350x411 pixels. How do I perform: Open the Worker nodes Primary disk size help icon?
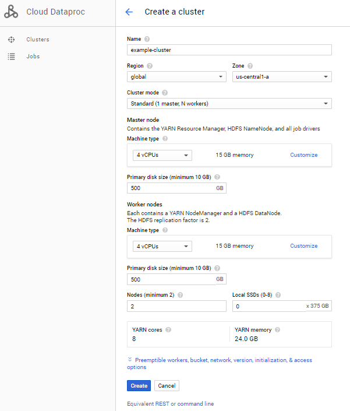click(217, 268)
